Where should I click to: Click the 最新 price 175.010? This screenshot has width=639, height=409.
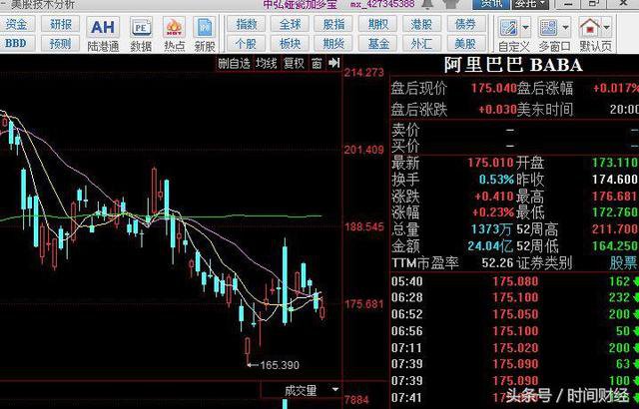point(490,163)
